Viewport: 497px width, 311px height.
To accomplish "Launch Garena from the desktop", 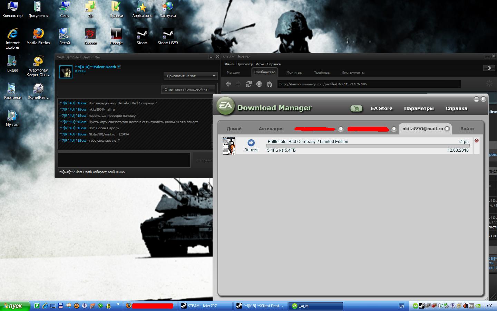I will 90,37.
